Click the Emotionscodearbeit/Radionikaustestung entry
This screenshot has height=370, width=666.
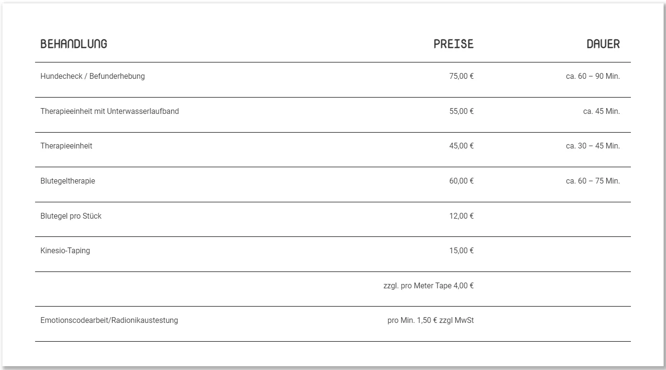pyautogui.click(x=109, y=321)
